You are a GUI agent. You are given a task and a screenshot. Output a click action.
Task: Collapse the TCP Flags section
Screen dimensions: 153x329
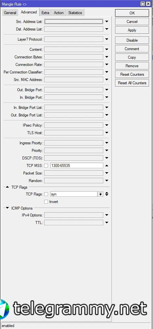[7, 187]
